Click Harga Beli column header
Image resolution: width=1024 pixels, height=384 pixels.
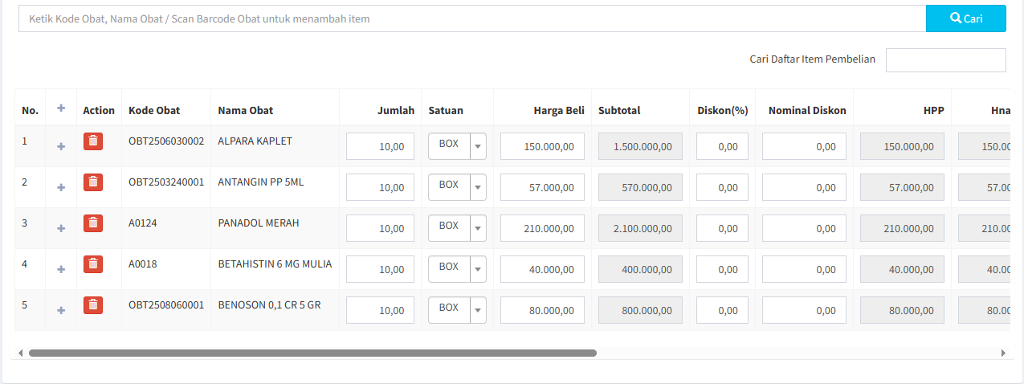(x=559, y=110)
